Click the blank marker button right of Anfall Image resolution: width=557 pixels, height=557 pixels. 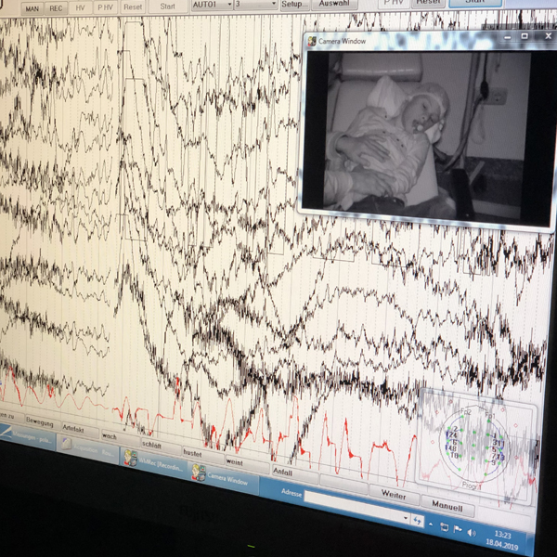343,483
